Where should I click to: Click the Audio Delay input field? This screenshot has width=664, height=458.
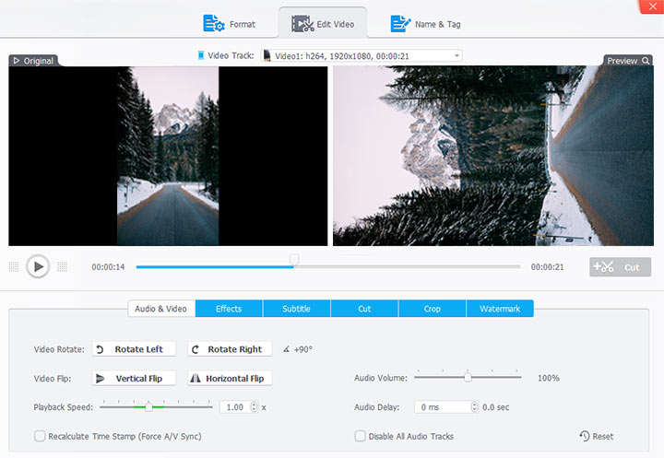click(x=443, y=406)
